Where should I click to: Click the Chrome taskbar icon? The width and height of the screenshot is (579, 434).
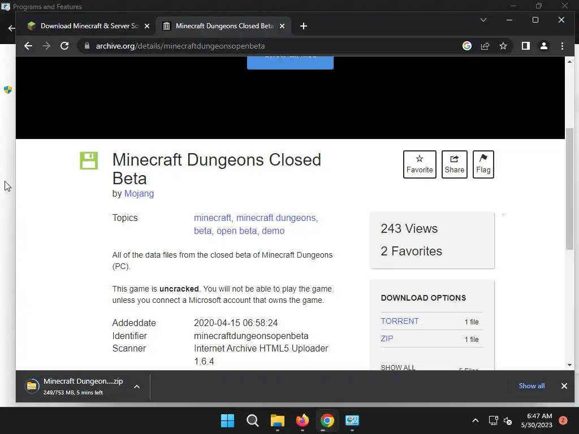pos(327,420)
